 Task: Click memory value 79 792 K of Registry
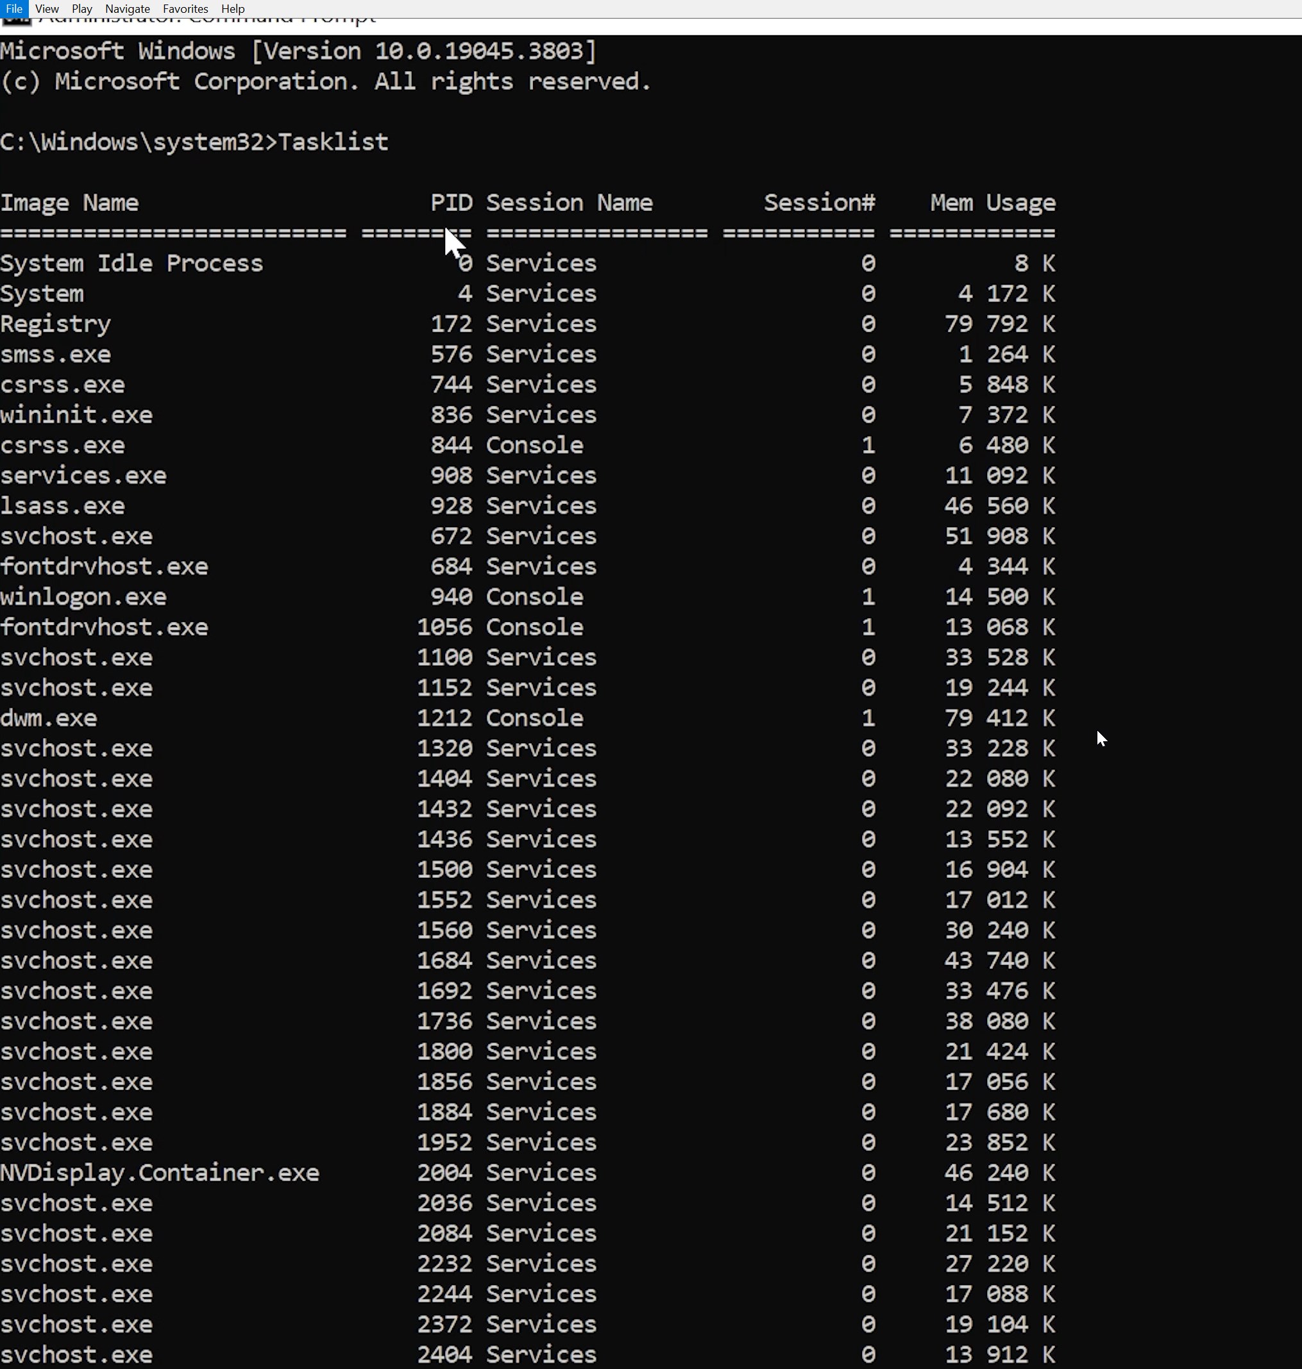coord(1000,324)
